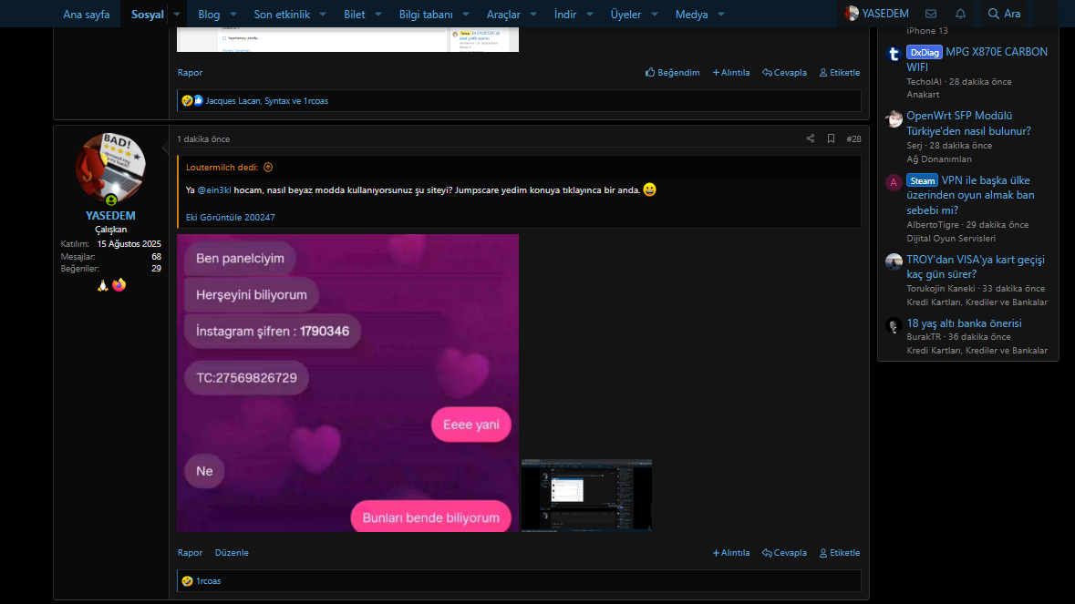Screen dimensions: 1075x604
Task: Click AlbertoTigre avatar in sidebar
Action: (894, 182)
